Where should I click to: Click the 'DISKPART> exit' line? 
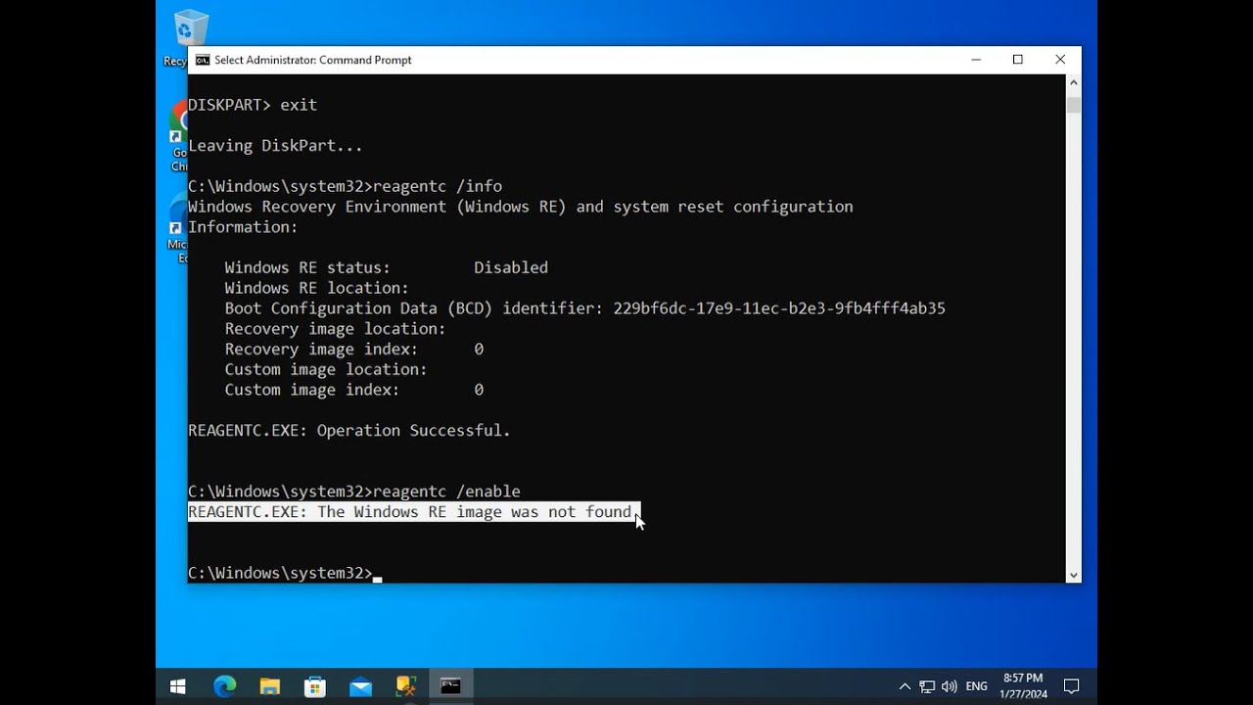point(253,105)
